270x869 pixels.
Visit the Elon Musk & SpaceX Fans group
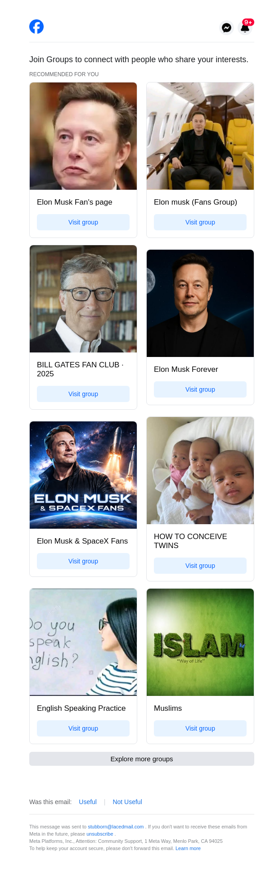click(x=83, y=561)
